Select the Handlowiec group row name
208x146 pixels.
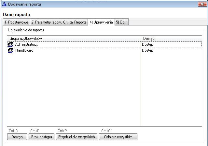point(24,50)
